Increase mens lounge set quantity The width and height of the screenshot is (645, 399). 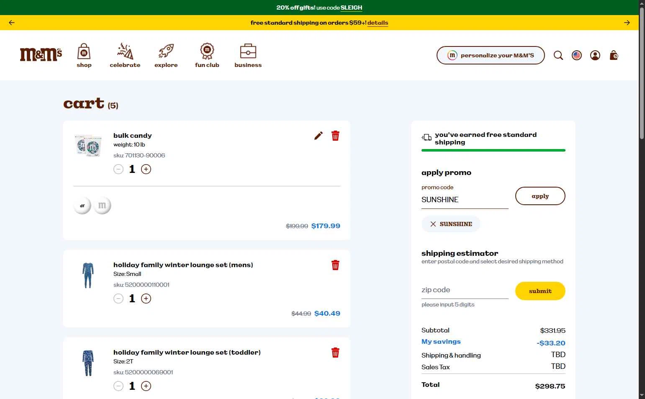(x=146, y=299)
